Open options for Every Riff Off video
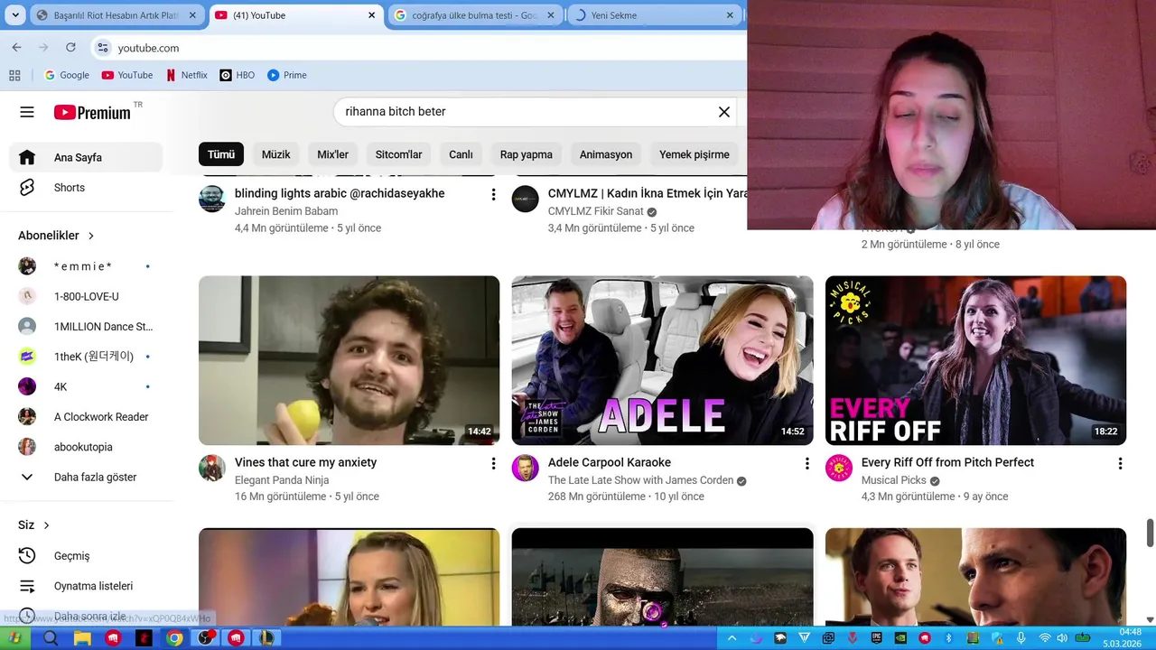Viewport: 1156px width, 650px height. (1120, 463)
